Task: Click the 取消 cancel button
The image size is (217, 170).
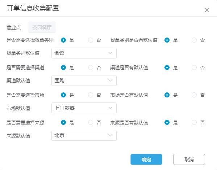Action: [189, 160]
